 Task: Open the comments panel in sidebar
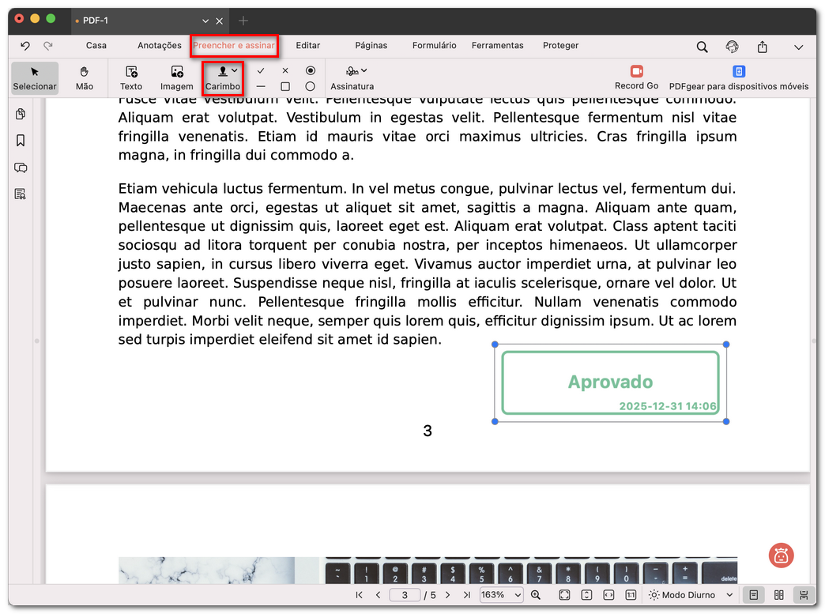(20, 168)
